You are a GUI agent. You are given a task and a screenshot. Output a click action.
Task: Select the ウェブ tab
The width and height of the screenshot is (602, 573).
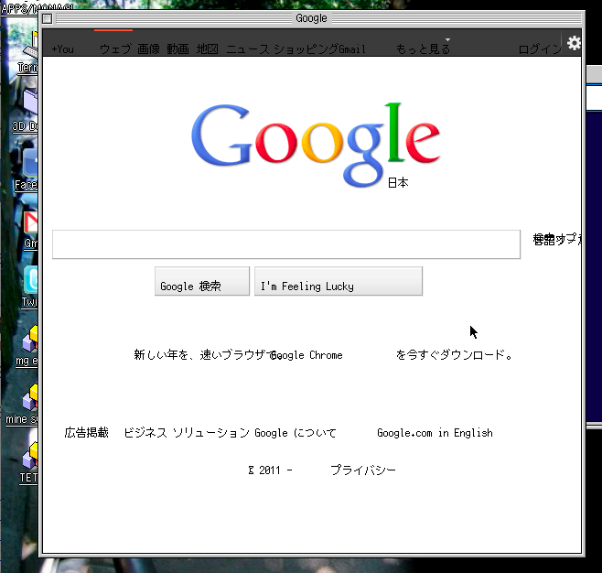tap(115, 49)
